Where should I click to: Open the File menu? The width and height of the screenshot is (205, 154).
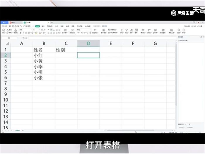(x=5, y=26)
